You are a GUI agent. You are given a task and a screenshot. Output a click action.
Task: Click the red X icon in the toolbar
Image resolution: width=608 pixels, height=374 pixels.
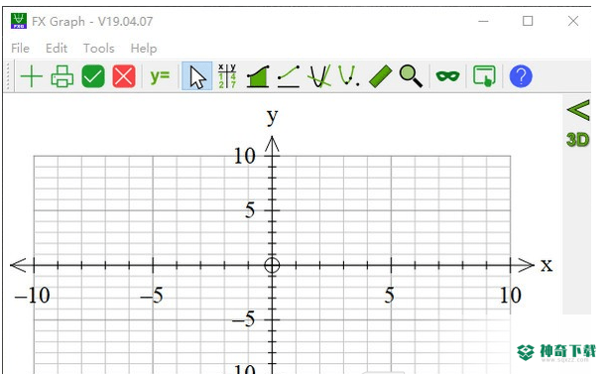(124, 76)
